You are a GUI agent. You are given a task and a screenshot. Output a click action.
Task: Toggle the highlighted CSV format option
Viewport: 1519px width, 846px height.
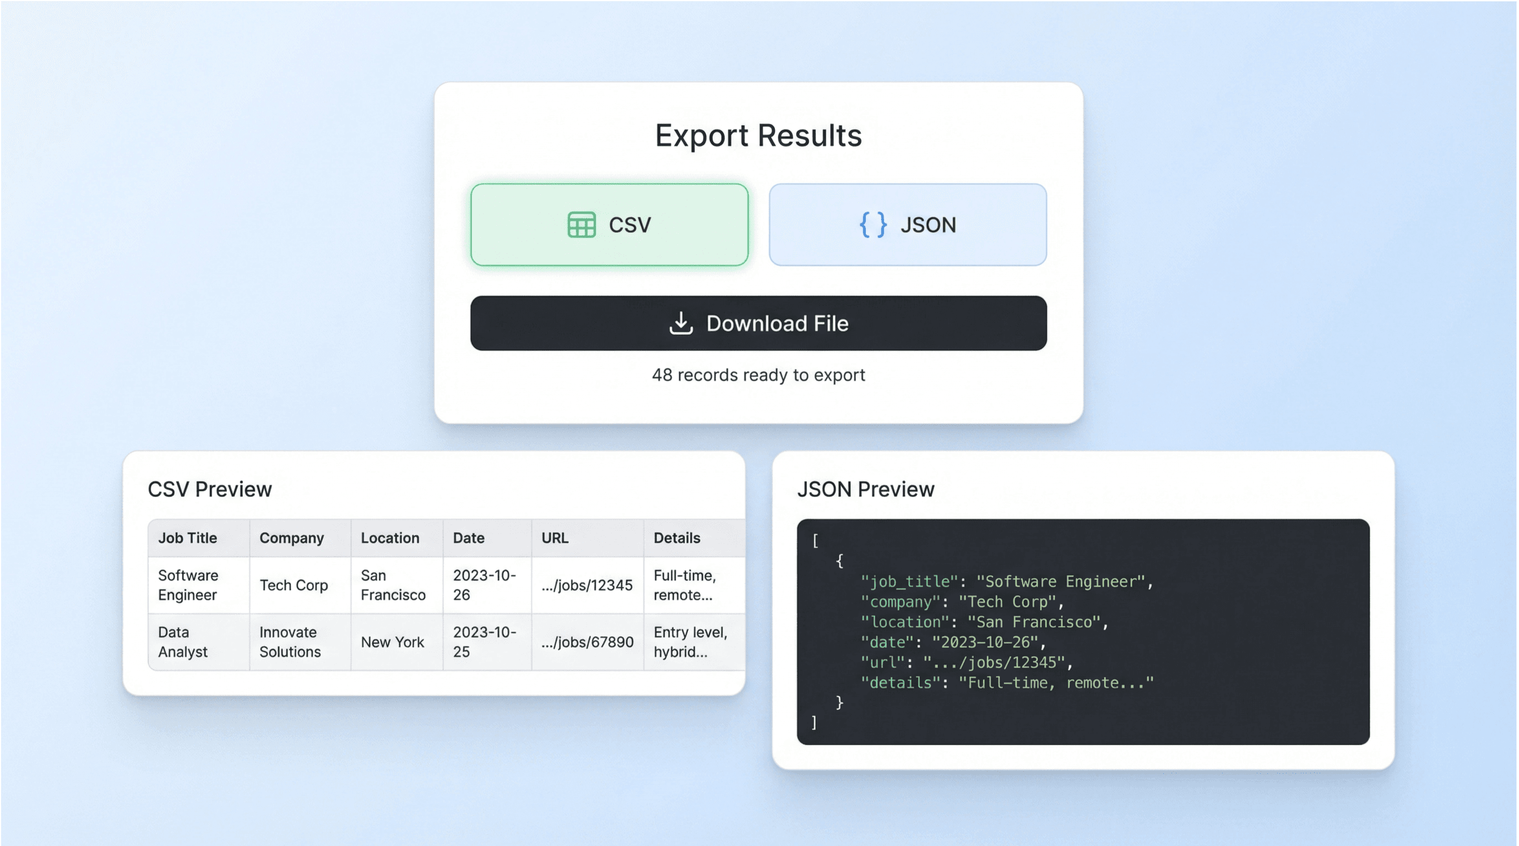[x=609, y=225]
